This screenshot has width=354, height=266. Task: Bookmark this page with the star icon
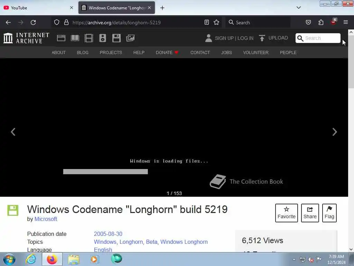(x=216, y=22)
